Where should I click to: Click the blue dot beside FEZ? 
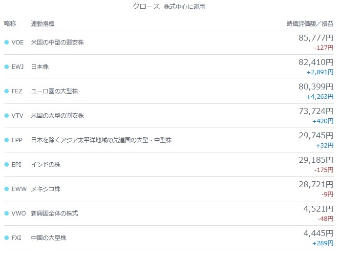click(x=6, y=91)
